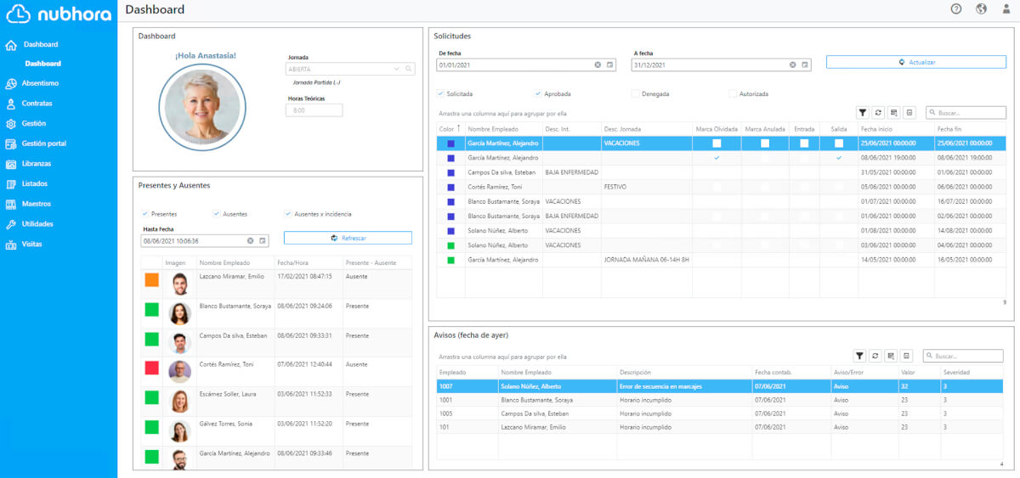Click the Gestión gear icon in sidebar

(11, 124)
